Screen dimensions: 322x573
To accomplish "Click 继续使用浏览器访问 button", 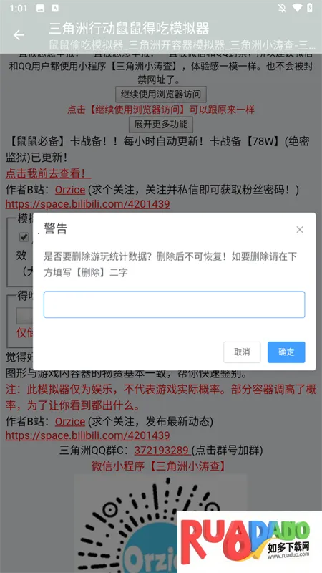I will coord(161,95).
